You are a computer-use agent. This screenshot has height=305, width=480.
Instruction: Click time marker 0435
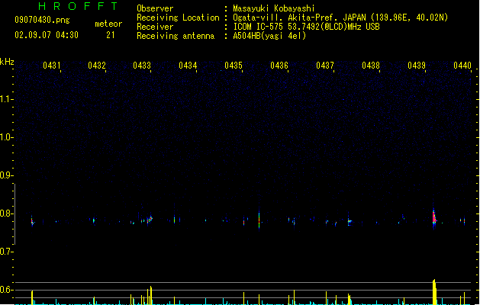point(234,66)
